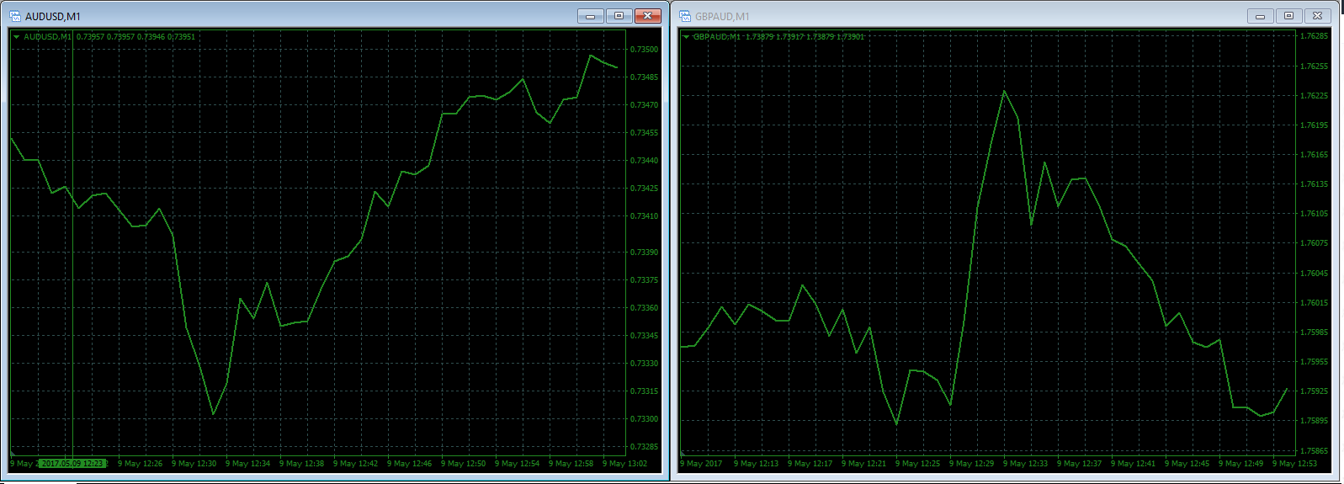Expand the AUDUSD,M1 chart dropdown triangle
Image resolution: width=1344 pixels, height=484 pixels.
click(x=17, y=37)
